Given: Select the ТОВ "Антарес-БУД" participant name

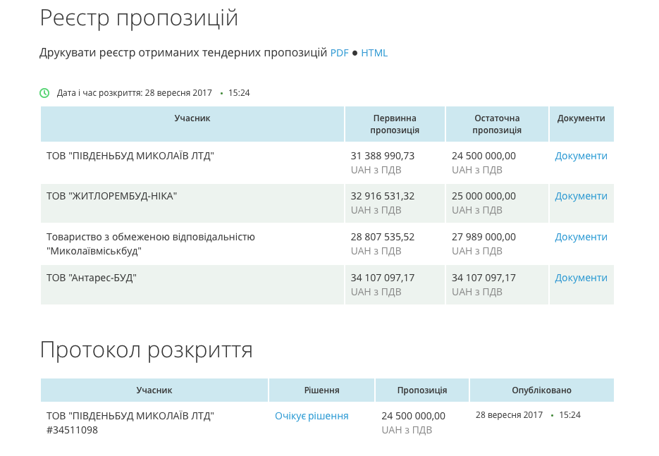Looking at the screenshot, I should pos(91,278).
